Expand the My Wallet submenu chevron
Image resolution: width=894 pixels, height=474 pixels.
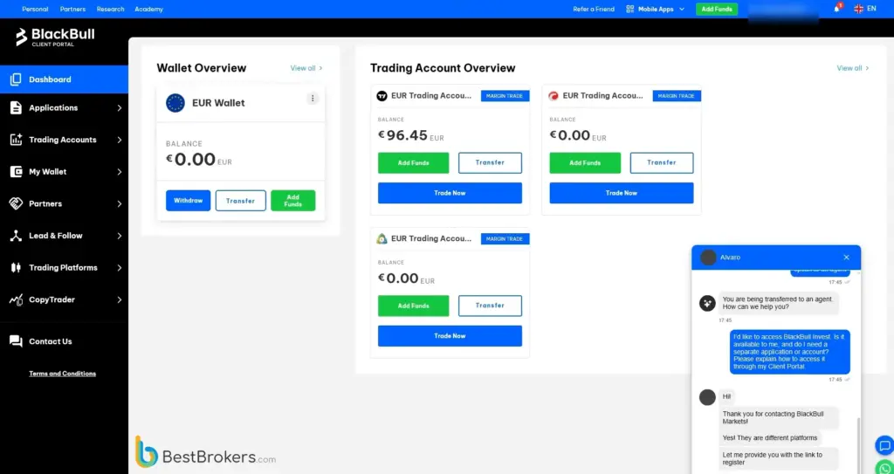point(119,172)
